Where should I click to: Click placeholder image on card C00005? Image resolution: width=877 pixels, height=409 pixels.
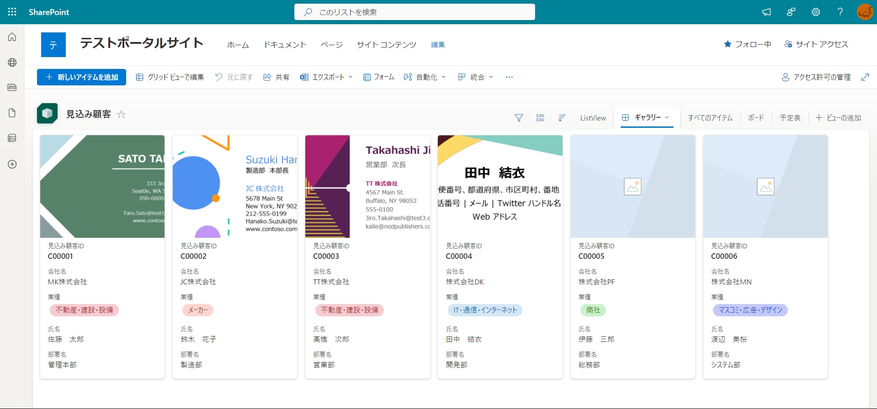[x=633, y=186]
